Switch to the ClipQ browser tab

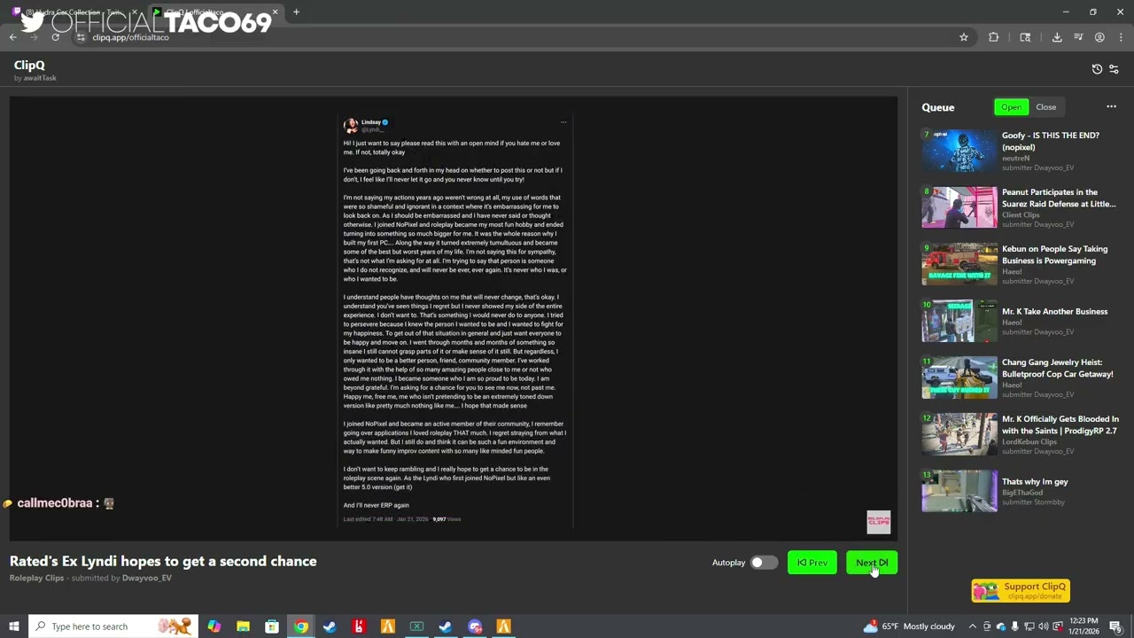tap(215, 12)
